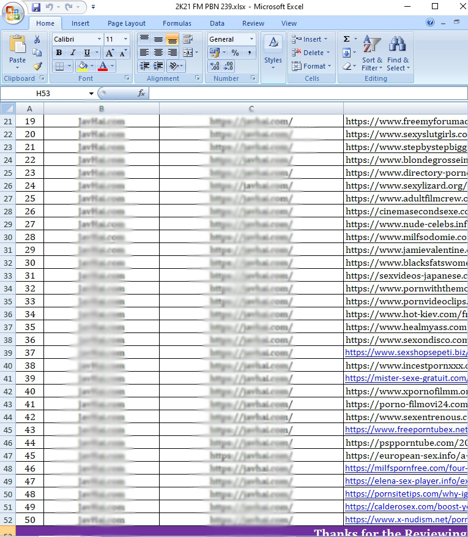
Task: Click the Clear eraser icon
Action: click(x=347, y=66)
